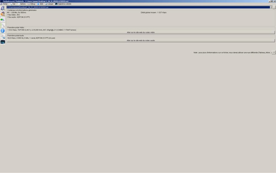Click the '1 flux vidéo : AVC' text
This screenshot has width=276, height=173.
14,15
